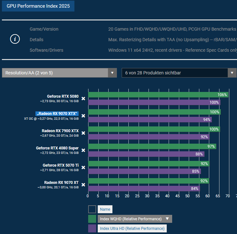Click the highlighted „Radeon RX 9070 XTX" label

pos(57,114)
